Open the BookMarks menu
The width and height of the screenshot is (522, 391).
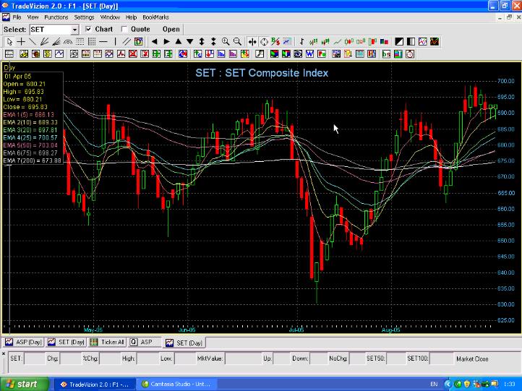155,17
